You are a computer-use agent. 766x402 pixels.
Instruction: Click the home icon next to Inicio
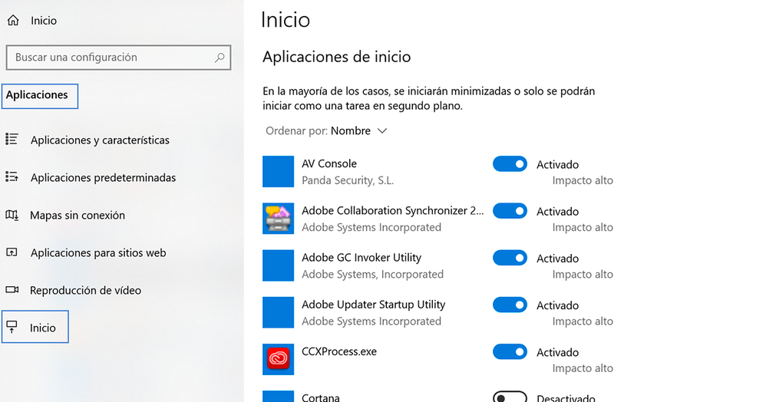13,21
